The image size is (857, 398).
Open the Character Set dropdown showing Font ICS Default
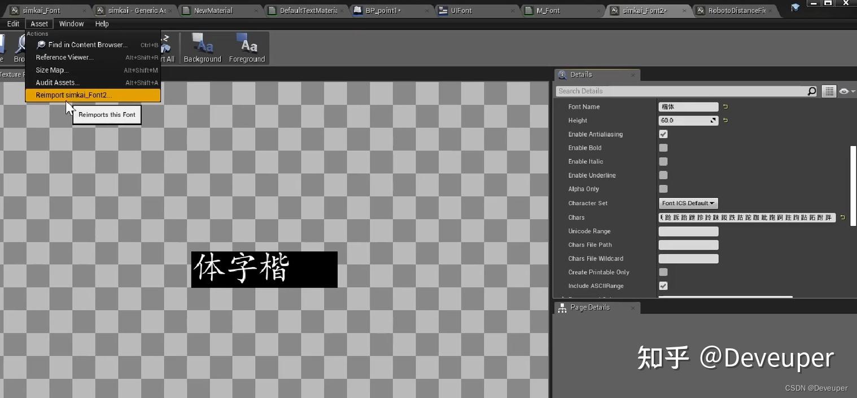[x=688, y=203]
